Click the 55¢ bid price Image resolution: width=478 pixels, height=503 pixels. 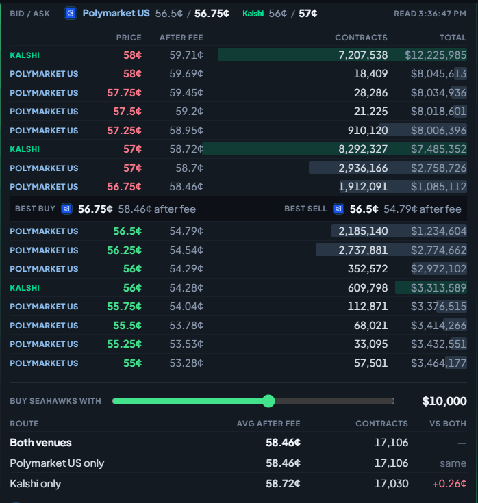coord(132,363)
